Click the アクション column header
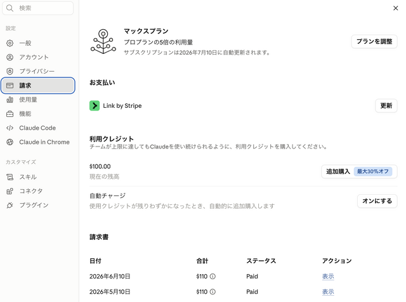The height and width of the screenshot is (302, 406). 337,261
